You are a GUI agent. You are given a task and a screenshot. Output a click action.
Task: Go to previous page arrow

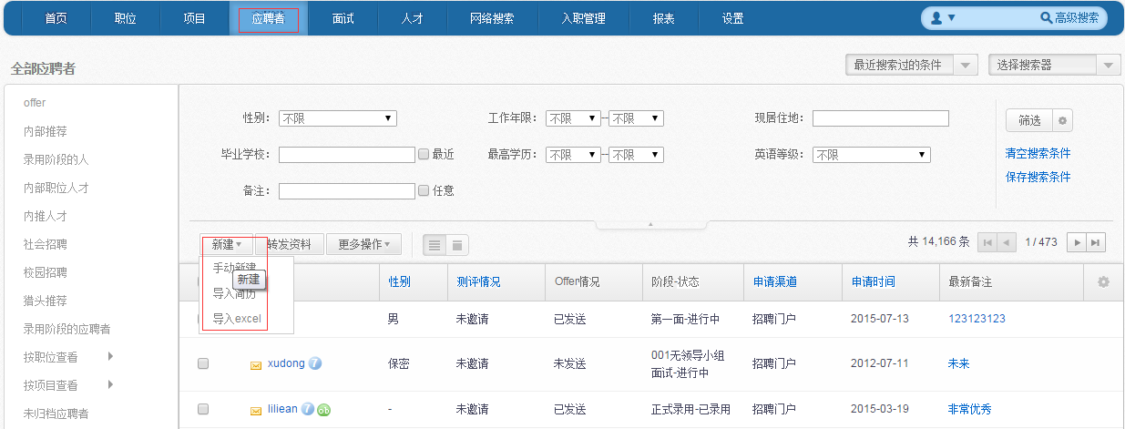(1007, 242)
